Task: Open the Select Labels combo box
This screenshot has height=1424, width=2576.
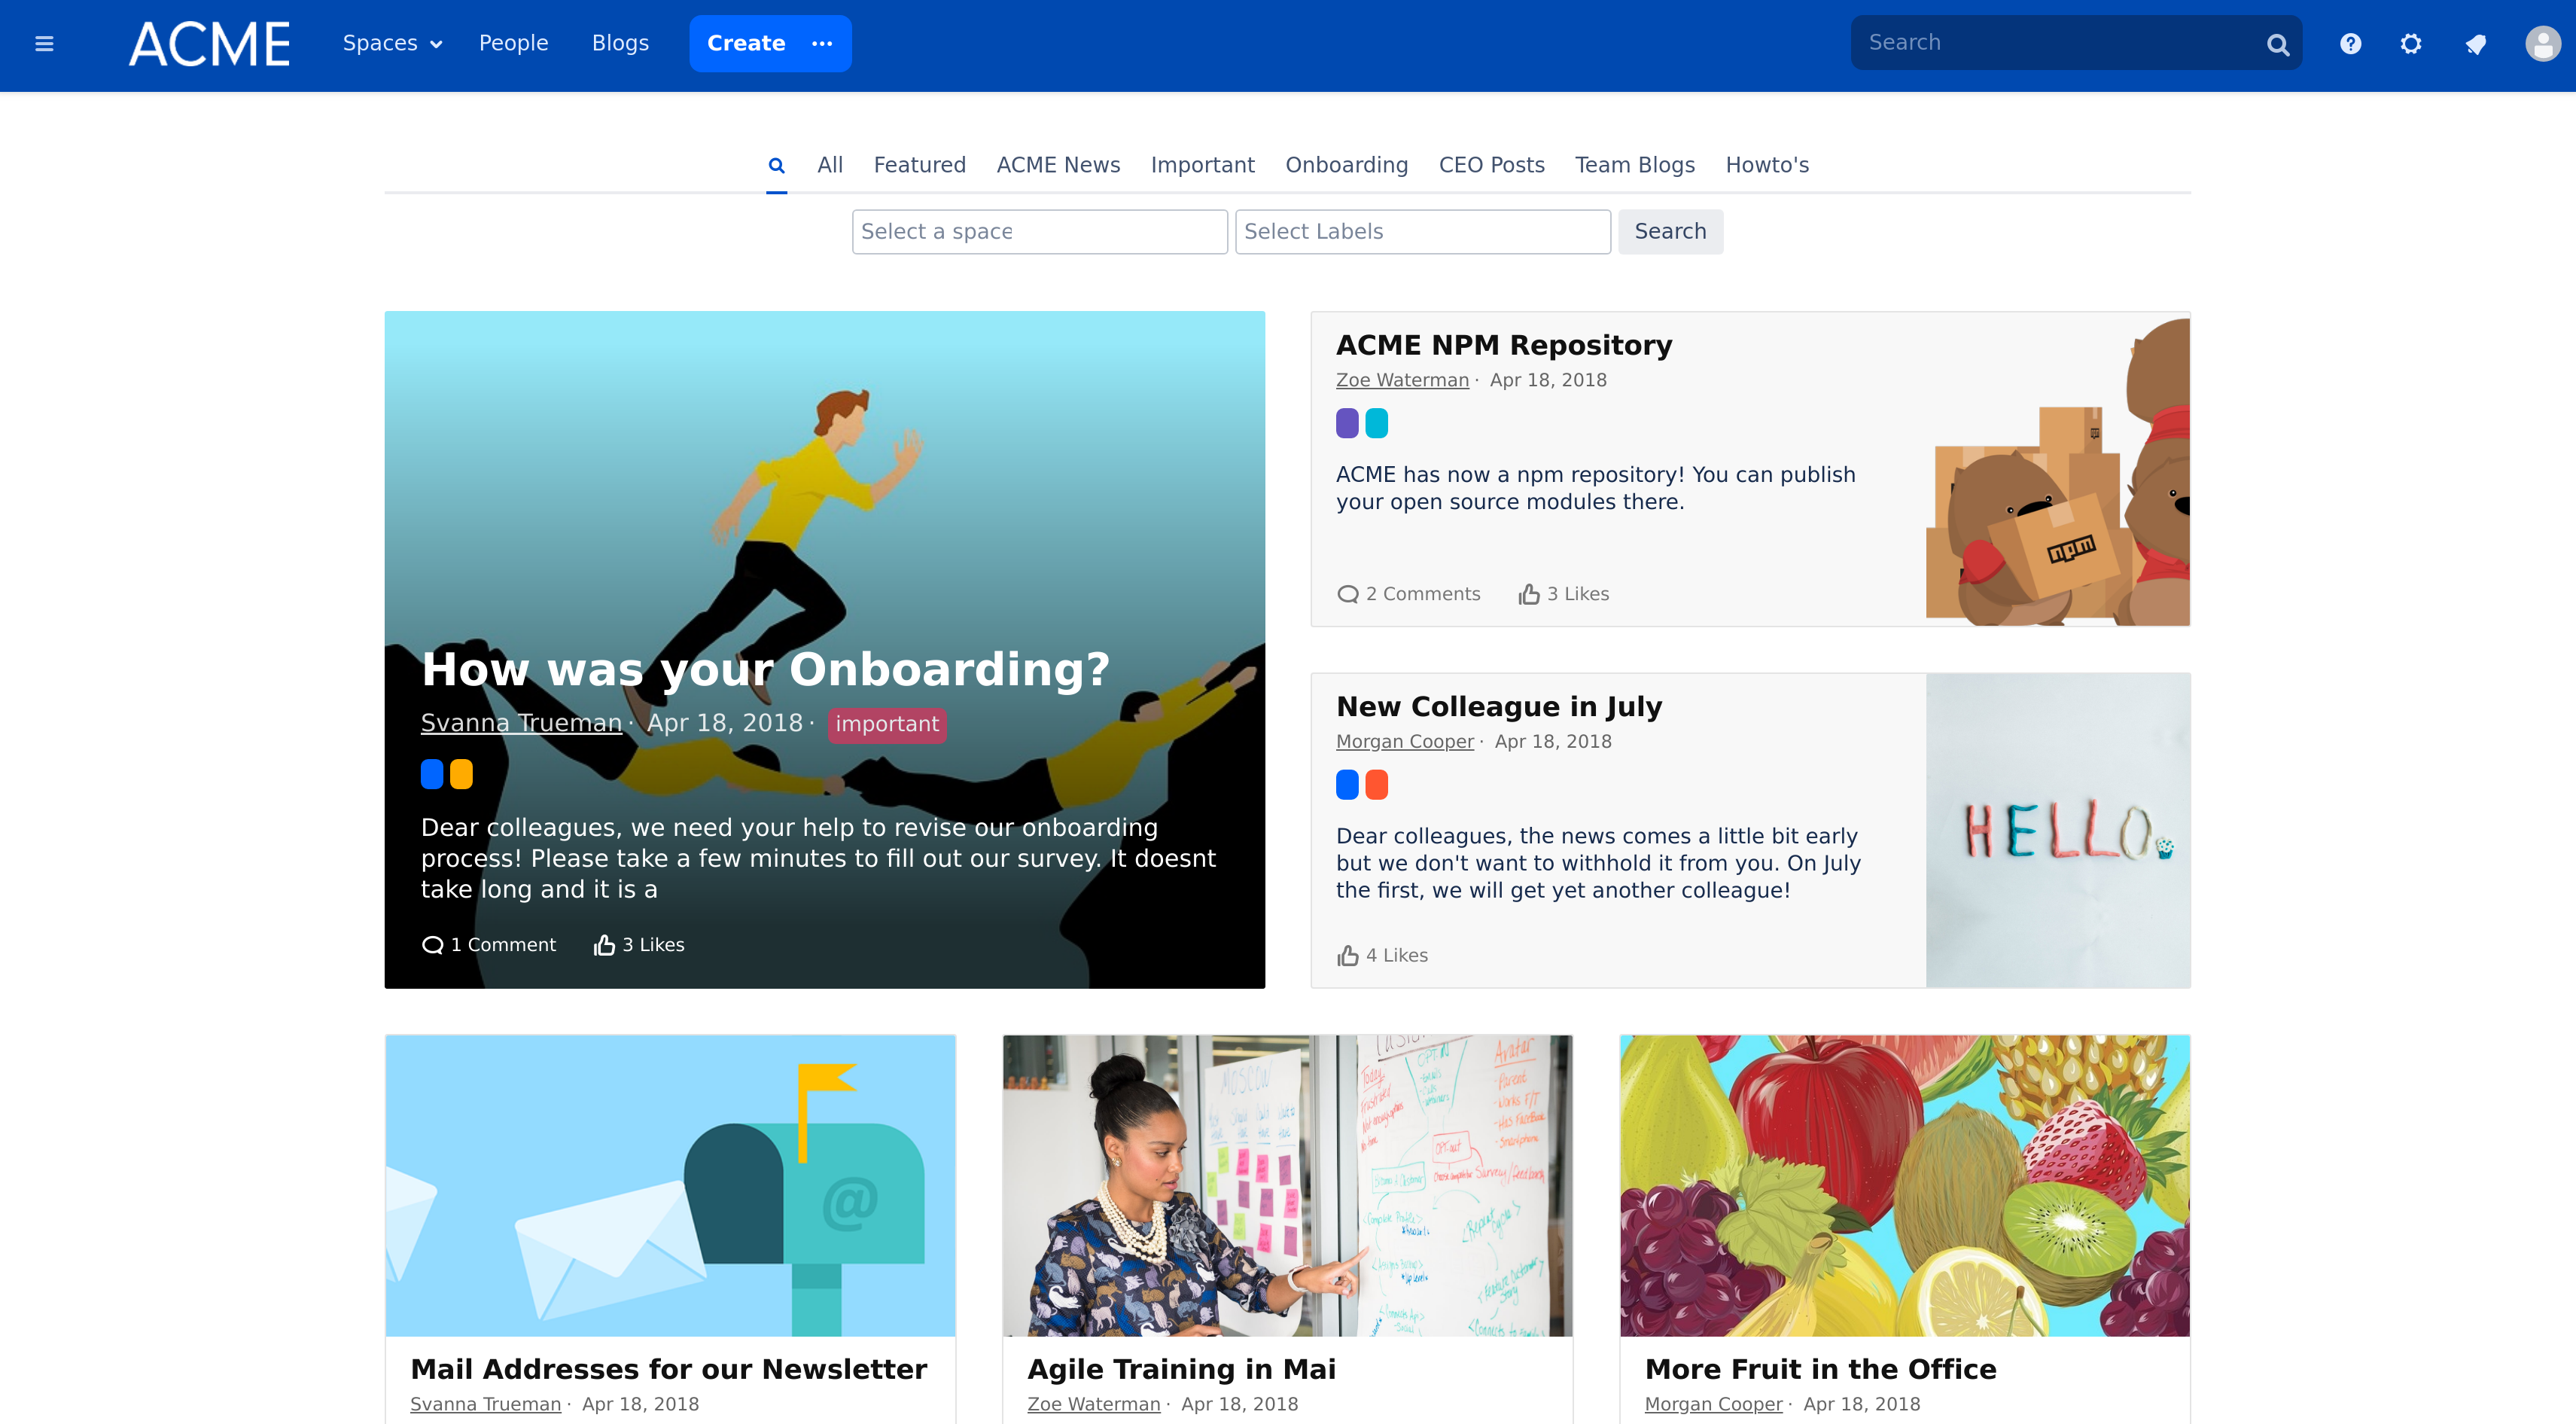Action: click(1422, 231)
